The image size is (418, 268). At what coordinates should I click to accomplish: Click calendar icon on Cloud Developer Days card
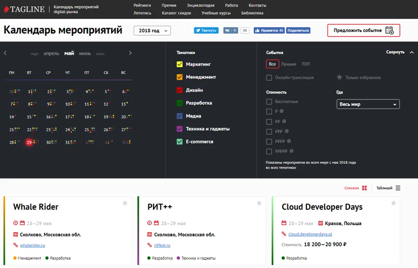pos(284,223)
